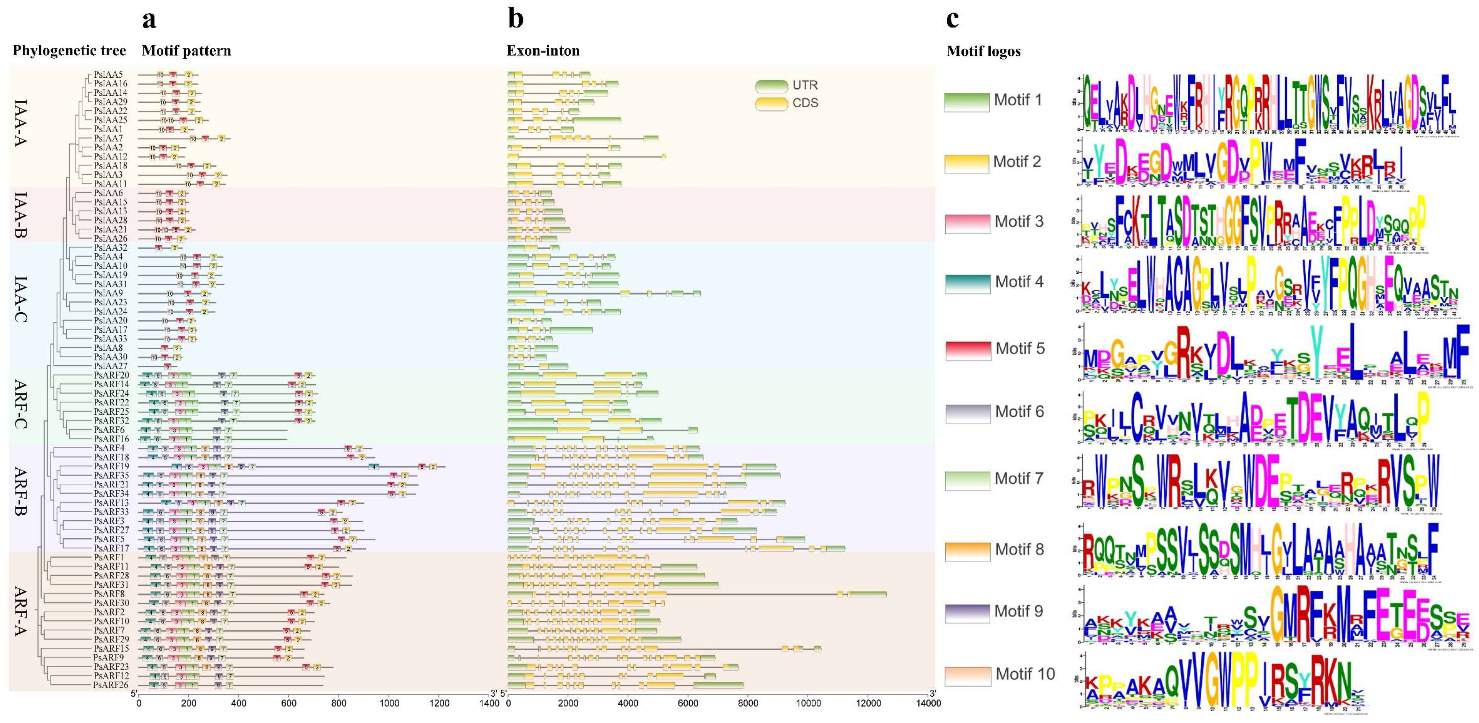Click the Motif 2 yellow legend swatch
This screenshot has height=723, width=1479.
[x=966, y=164]
